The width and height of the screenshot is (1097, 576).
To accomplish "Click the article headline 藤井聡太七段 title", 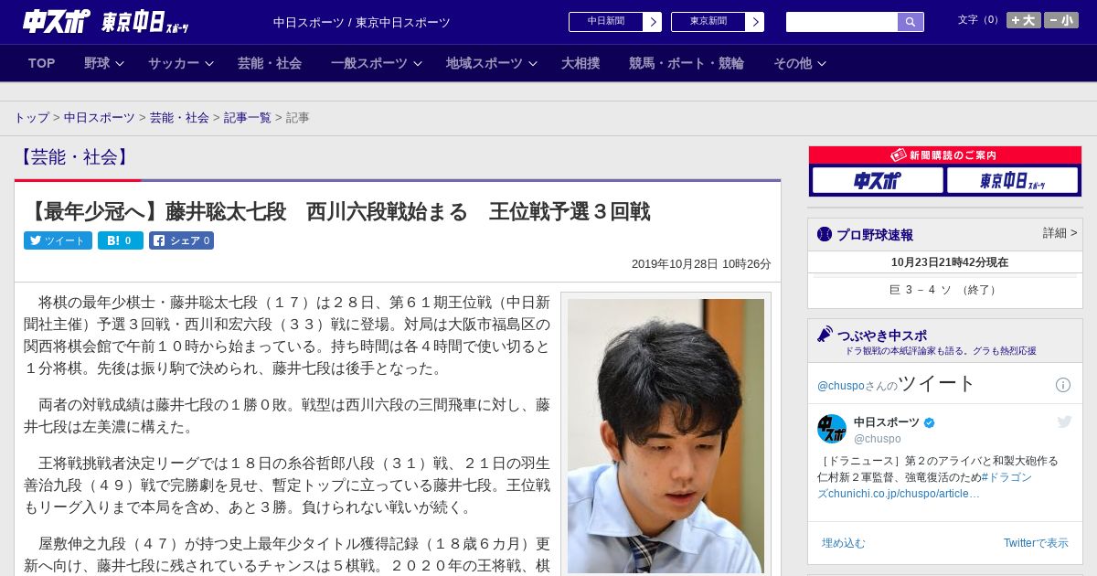I will 338,212.
